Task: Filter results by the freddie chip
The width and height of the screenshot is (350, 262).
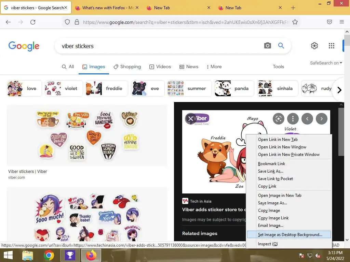Action: pos(107,88)
